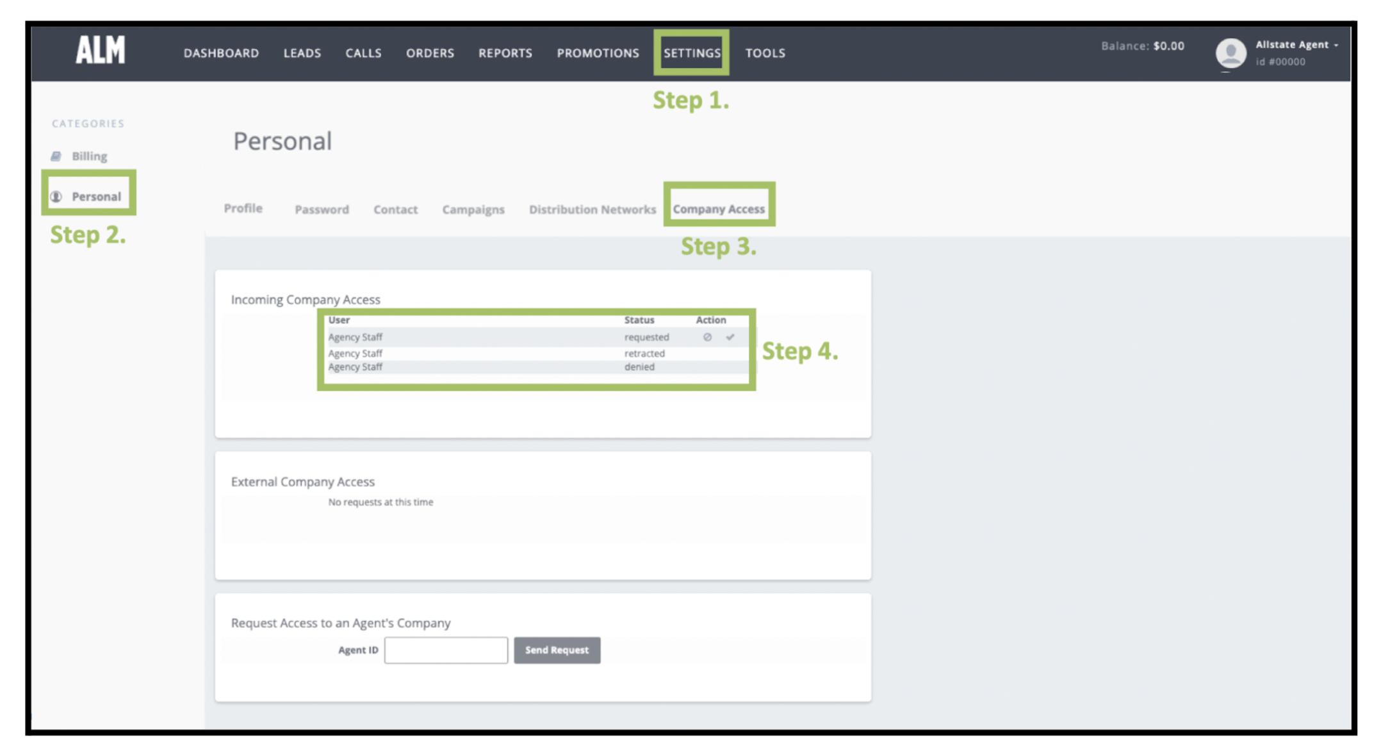
Task: Click the User column header
Action: tap(339, 320)
